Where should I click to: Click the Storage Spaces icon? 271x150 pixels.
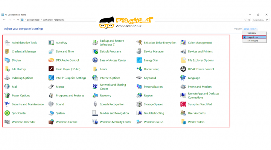(139, 104)
